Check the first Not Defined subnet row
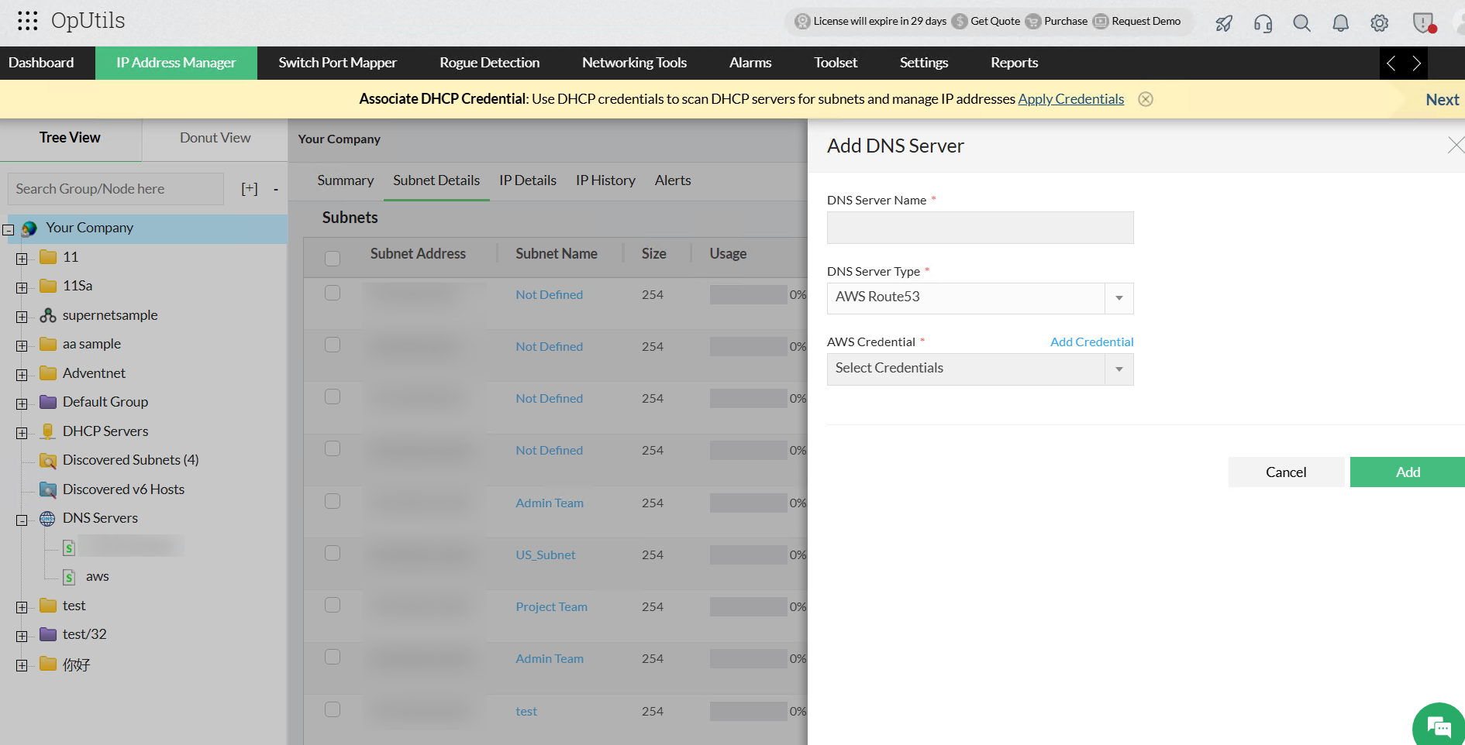This screenshot has width=1465, height=745. (333, 293)
